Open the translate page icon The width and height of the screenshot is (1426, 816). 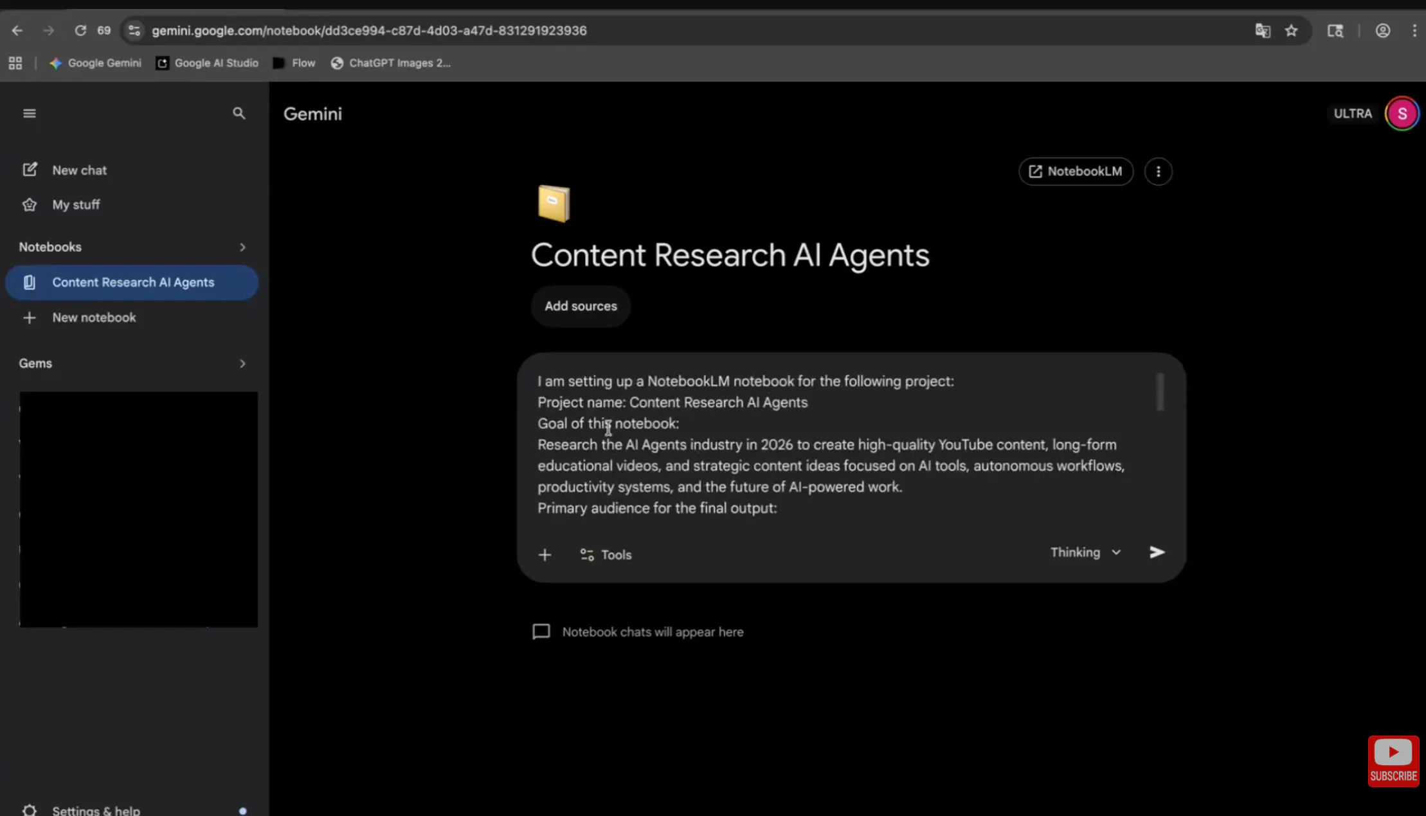coord(1263,30)
